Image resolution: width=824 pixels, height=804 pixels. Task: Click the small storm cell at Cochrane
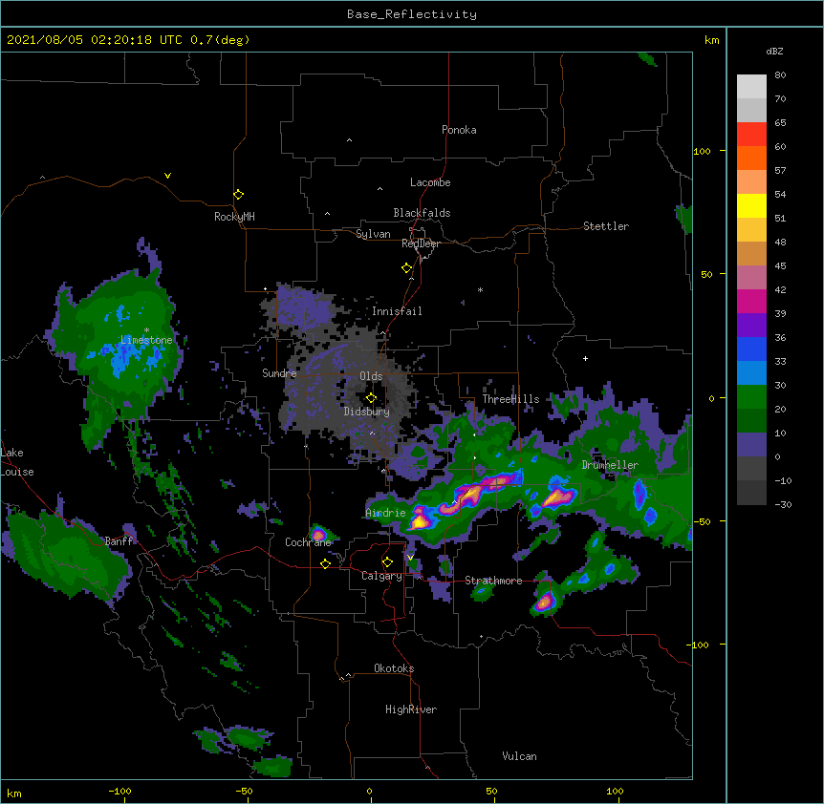coord(318,535)
